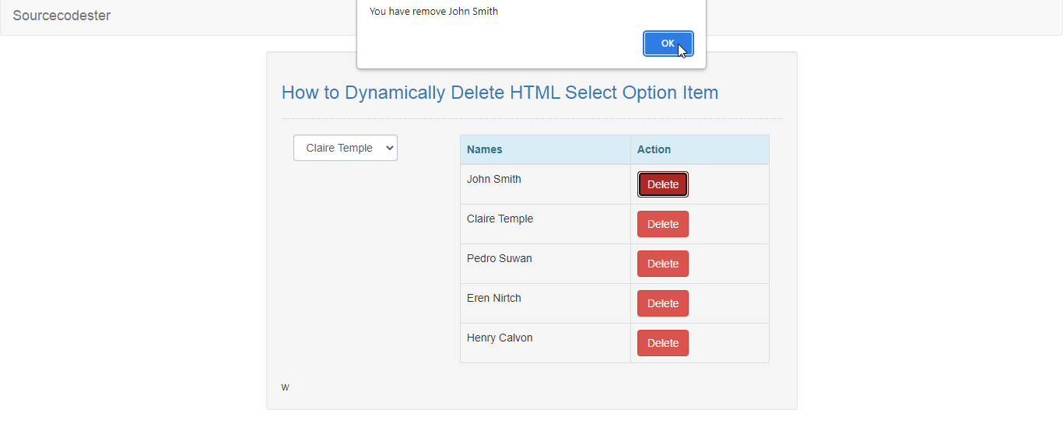
Task: Hit the Delete button for Henry Calvon
Action: [x=662, y=343]
